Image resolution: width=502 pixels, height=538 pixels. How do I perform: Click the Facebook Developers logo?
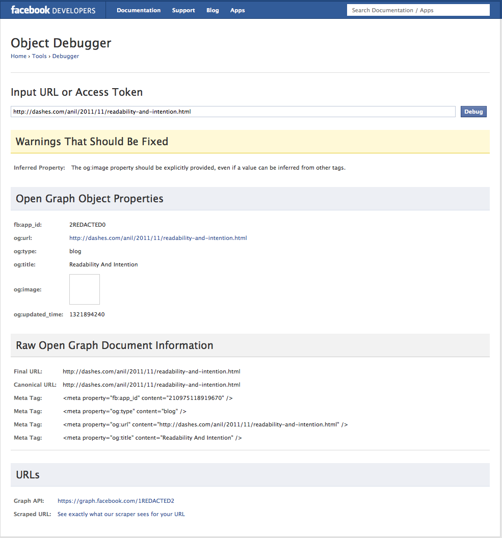point(52,9)
